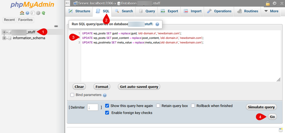Uncheck Enable foreign key checks
Image resolution: width=285 pixels, height=133 pixels.
point(107,113)
